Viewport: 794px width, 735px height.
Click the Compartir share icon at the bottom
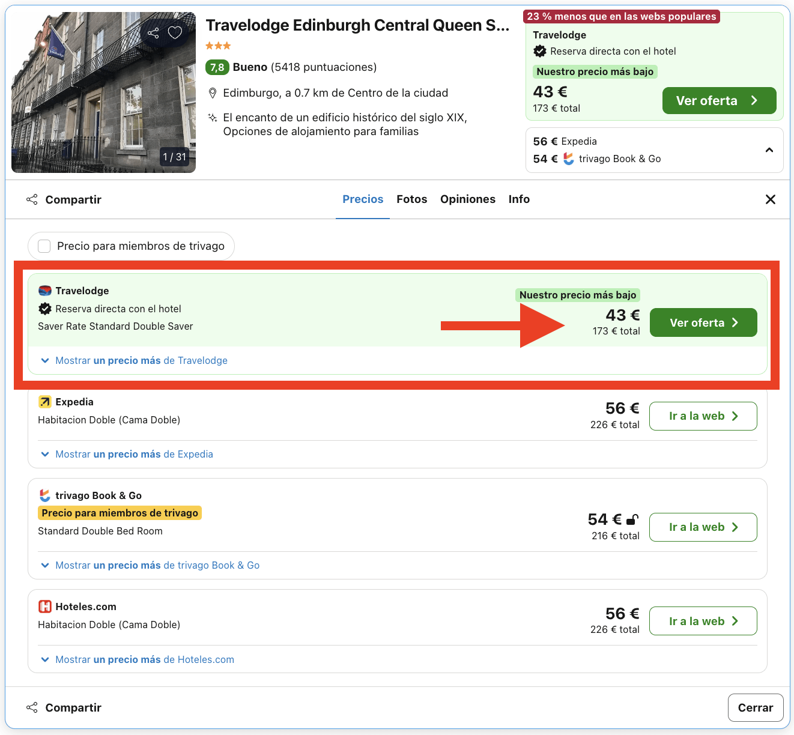(x=31, y=707)
